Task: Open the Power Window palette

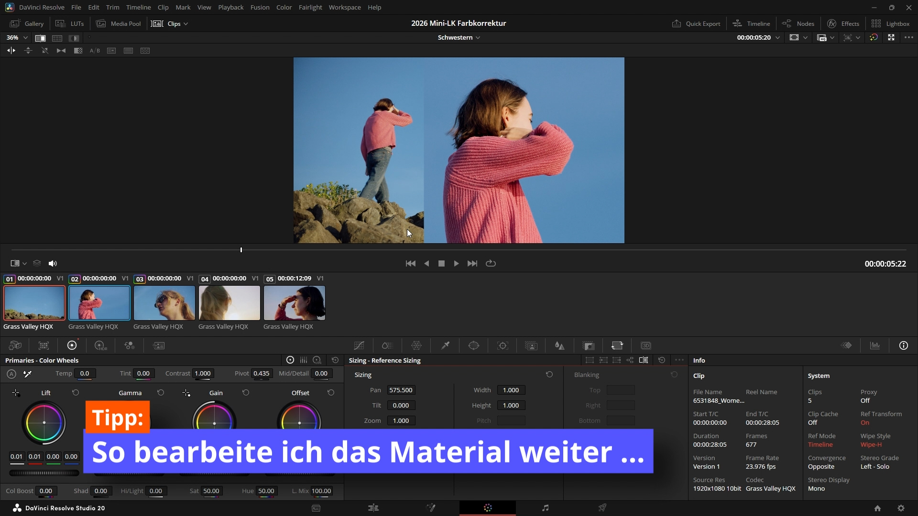Action: [x=474, y=345]
